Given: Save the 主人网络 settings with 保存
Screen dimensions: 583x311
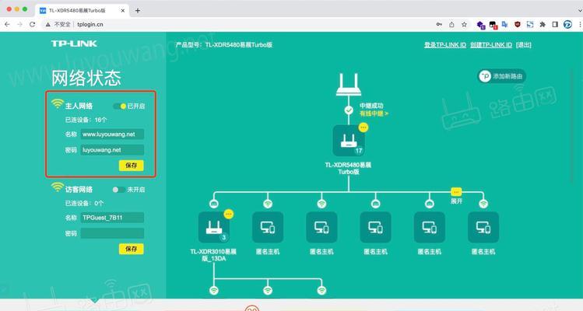Looking at the screenshot, I should pos(132,166).
